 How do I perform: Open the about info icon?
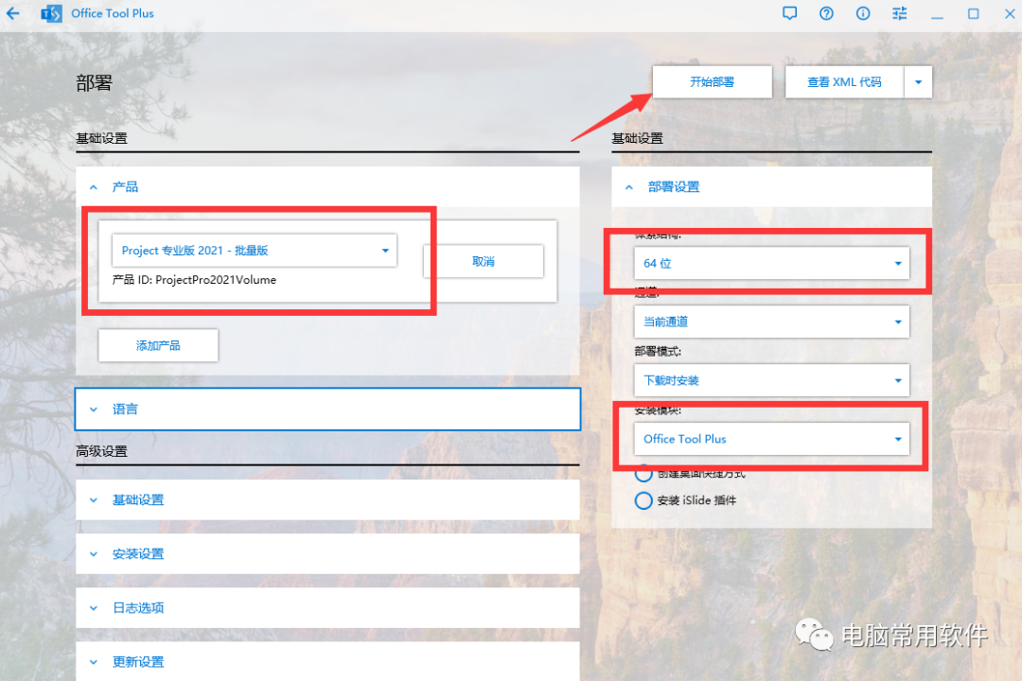863,13
